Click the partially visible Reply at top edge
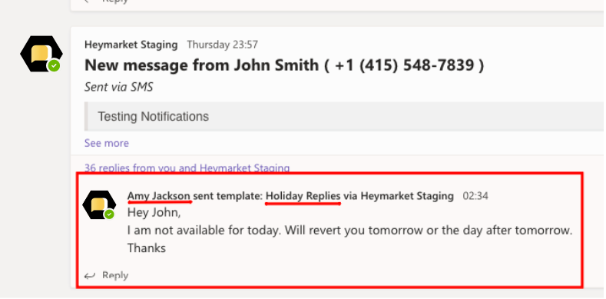 106,2
